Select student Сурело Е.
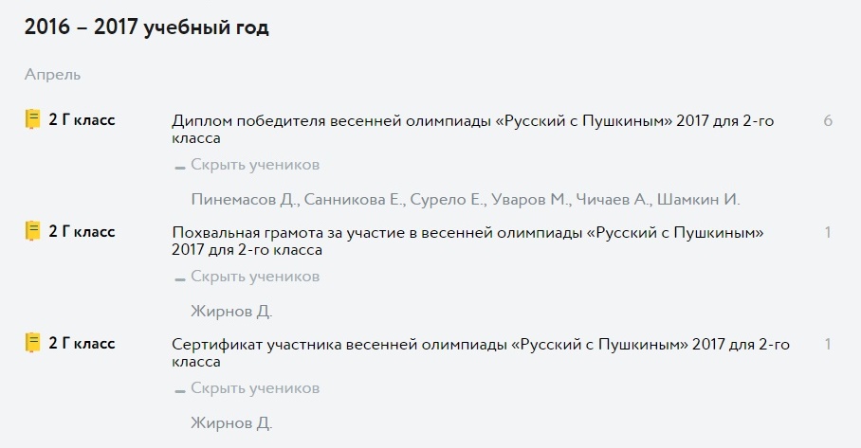This screenshot has height=448, width=861. [448, 200]
